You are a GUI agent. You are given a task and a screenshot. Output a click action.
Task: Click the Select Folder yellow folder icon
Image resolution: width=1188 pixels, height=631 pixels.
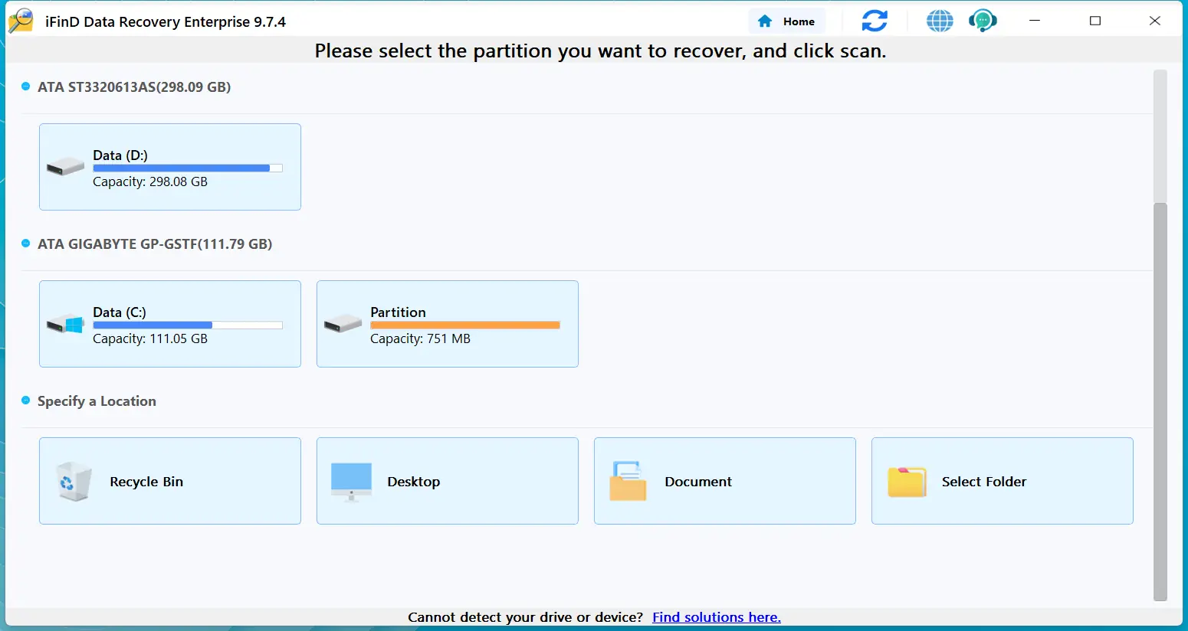(x=907, y=482)
